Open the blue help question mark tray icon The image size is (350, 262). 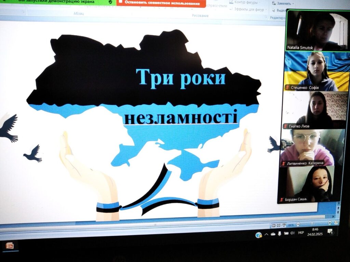(x=258, y=235)
